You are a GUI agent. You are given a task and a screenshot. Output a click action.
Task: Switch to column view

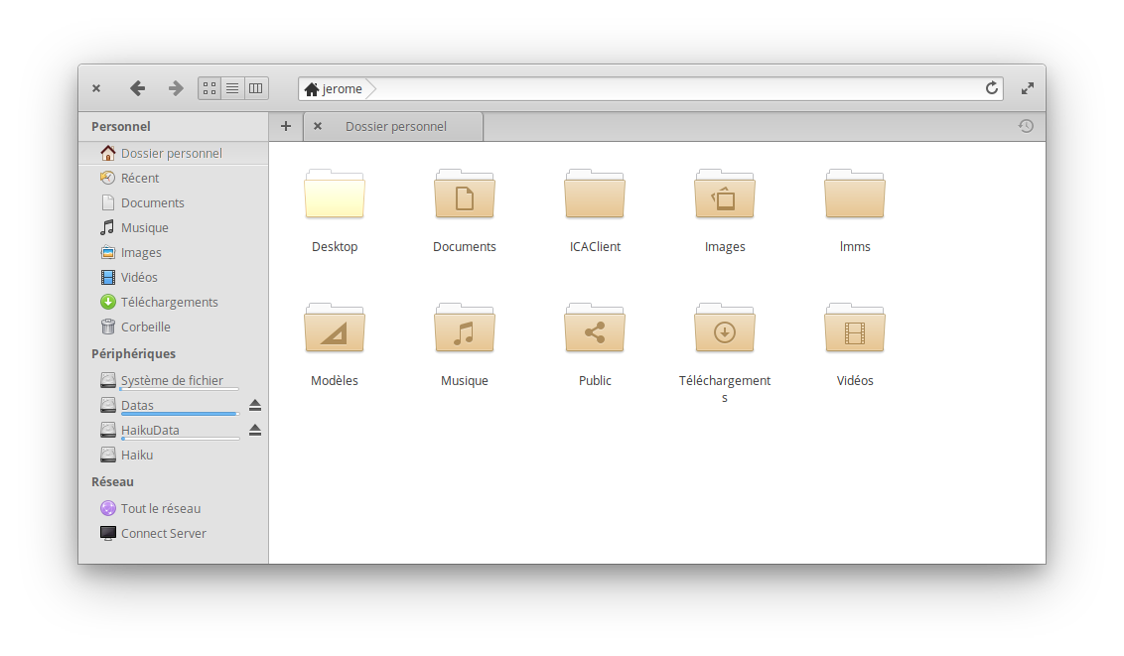coord(256,88)
